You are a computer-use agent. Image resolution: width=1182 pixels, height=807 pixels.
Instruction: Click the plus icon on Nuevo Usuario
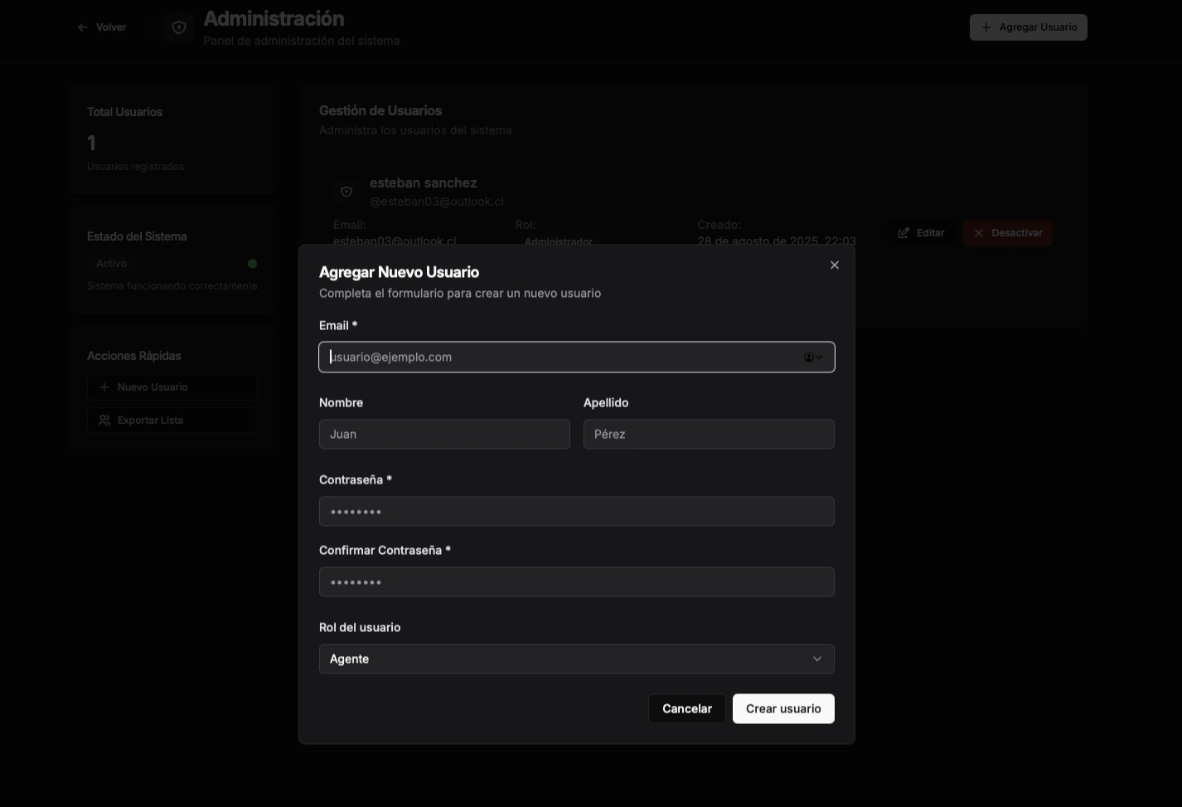point(104,386)
